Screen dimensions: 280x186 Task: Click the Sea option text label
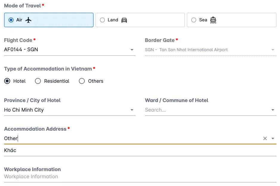click(203, 20)
